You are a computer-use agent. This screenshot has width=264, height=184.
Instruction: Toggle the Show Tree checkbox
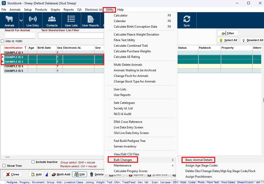click(4, 166)
